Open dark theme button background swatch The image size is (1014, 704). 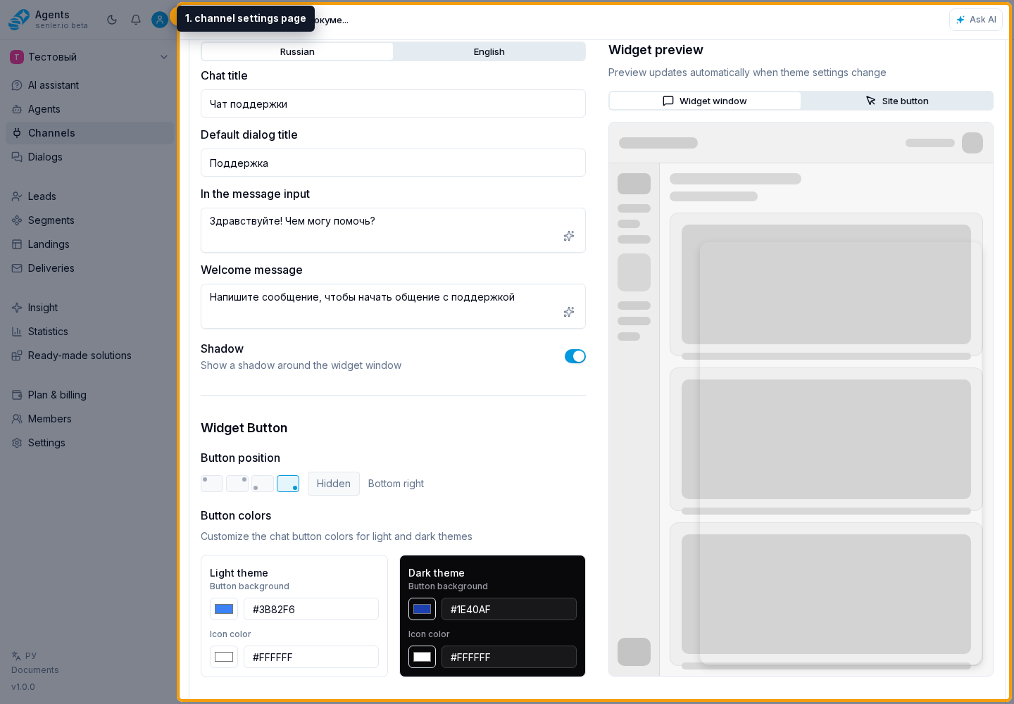click(x=423, y=609)
